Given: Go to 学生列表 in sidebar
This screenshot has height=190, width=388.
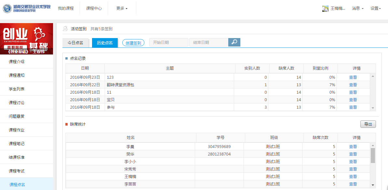Looking at the screenshot, I should click(x=17, y=89).
